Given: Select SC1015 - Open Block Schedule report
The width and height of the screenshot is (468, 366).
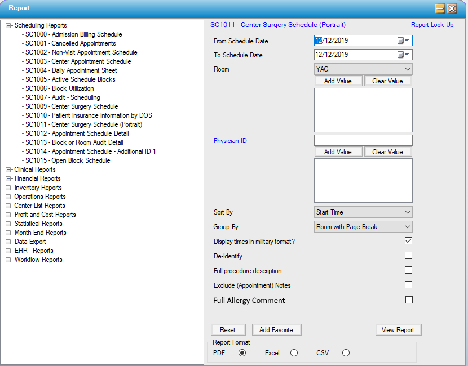Looking at the screenshot, I should click(68, 160).
